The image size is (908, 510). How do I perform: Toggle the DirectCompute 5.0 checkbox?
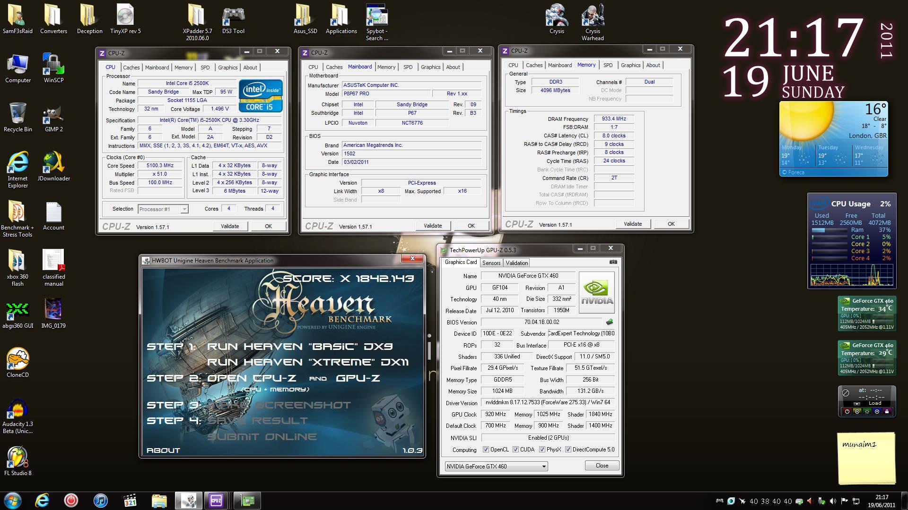pyautogui.click(x=568, y=450)
